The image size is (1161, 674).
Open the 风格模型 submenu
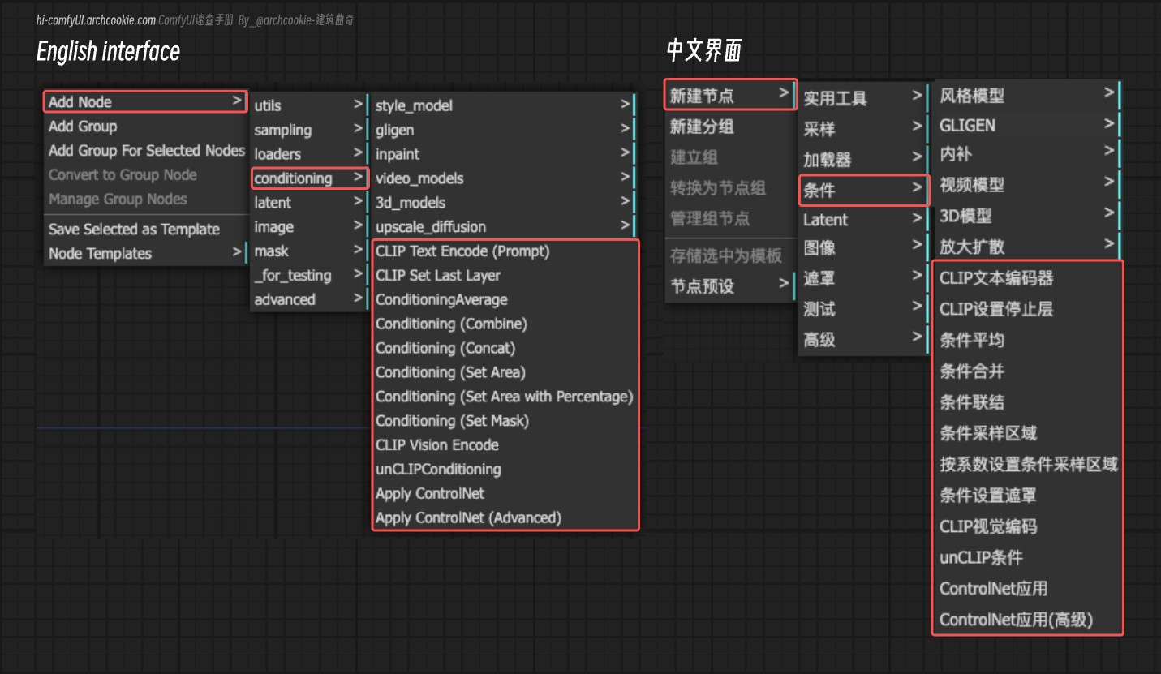point(1028,95)
